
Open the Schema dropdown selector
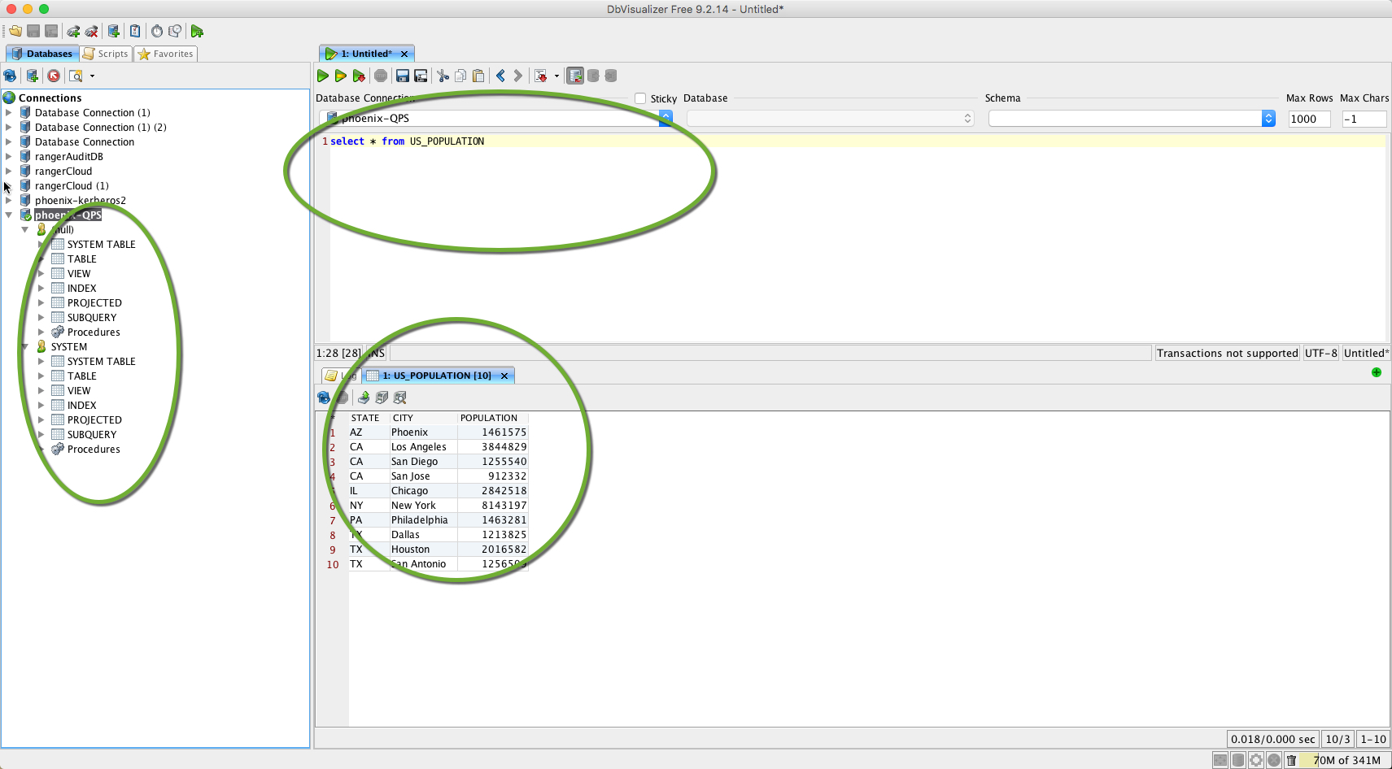coord(1268,118)
